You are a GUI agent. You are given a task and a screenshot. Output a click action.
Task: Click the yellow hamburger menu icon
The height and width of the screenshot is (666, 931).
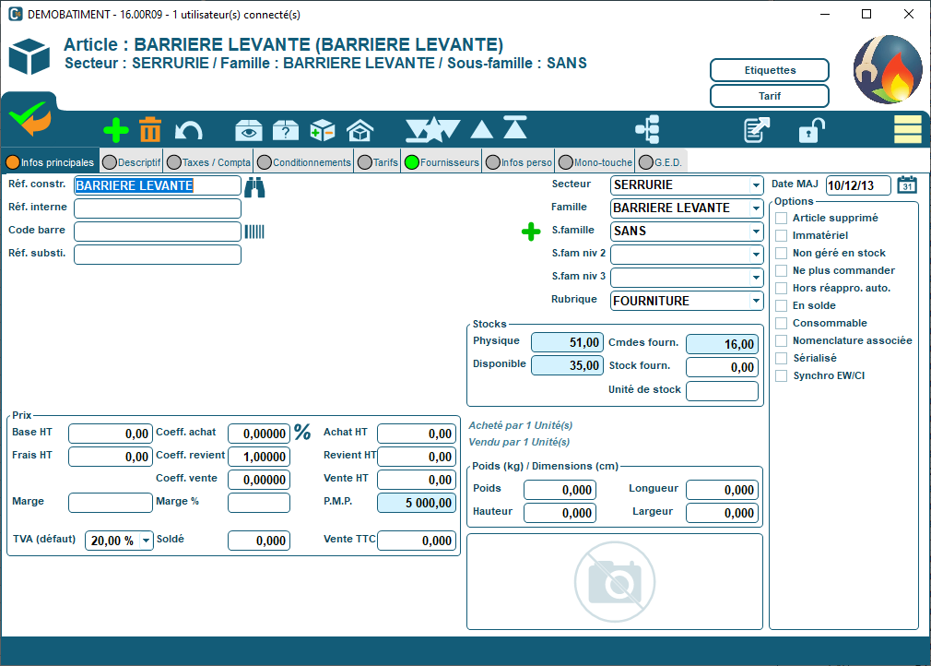(907, 129)
